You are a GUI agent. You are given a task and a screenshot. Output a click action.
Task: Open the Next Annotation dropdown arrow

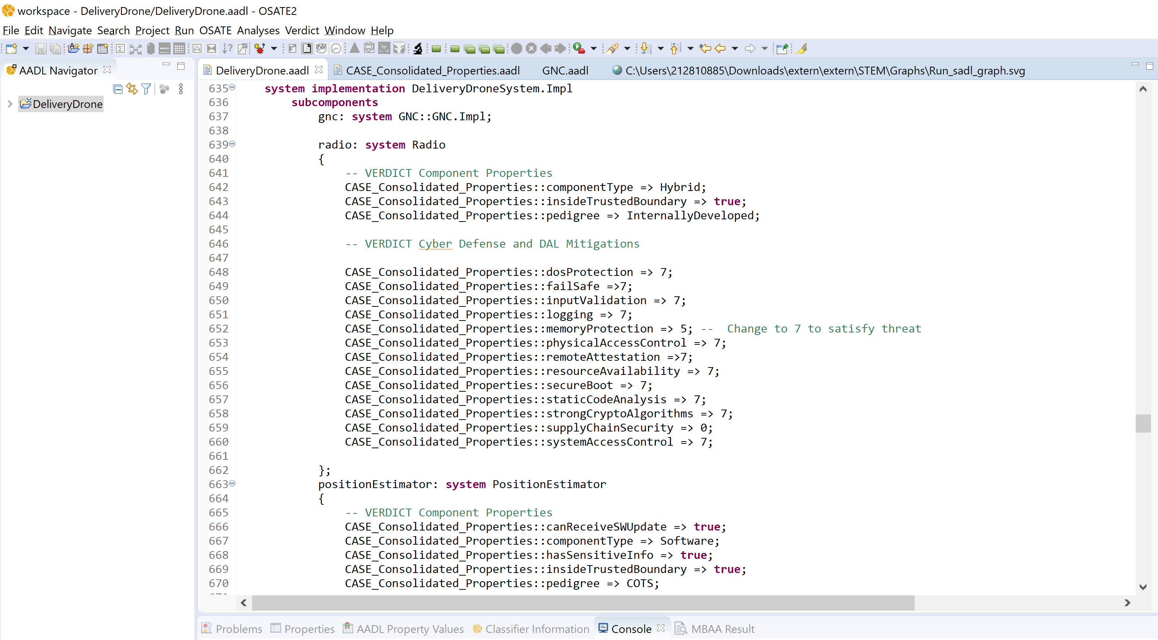660,48
